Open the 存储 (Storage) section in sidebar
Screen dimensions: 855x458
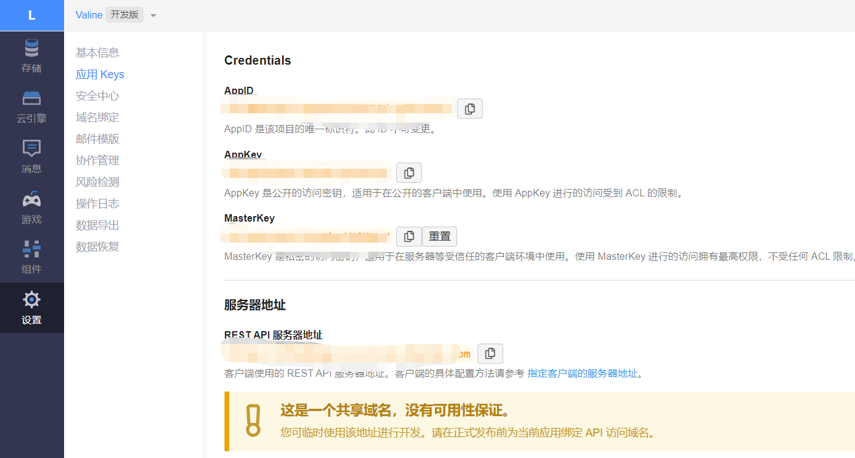[x=31, y=56]
